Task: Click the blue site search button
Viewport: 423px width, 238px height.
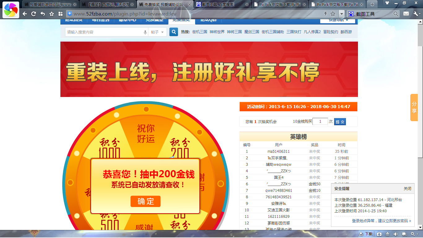Action: coord(174,32)
